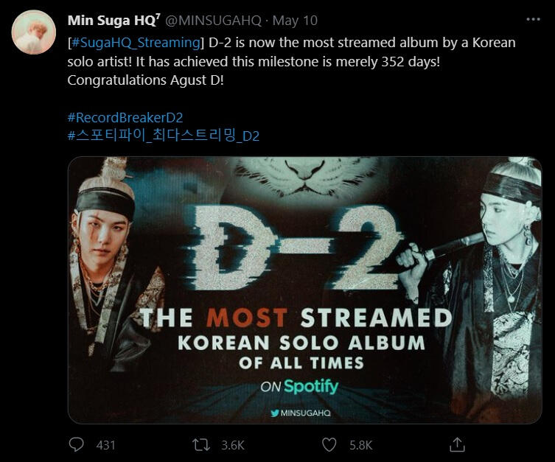Open the Korean hashtag ending in _D2

[x=163, y=136]
